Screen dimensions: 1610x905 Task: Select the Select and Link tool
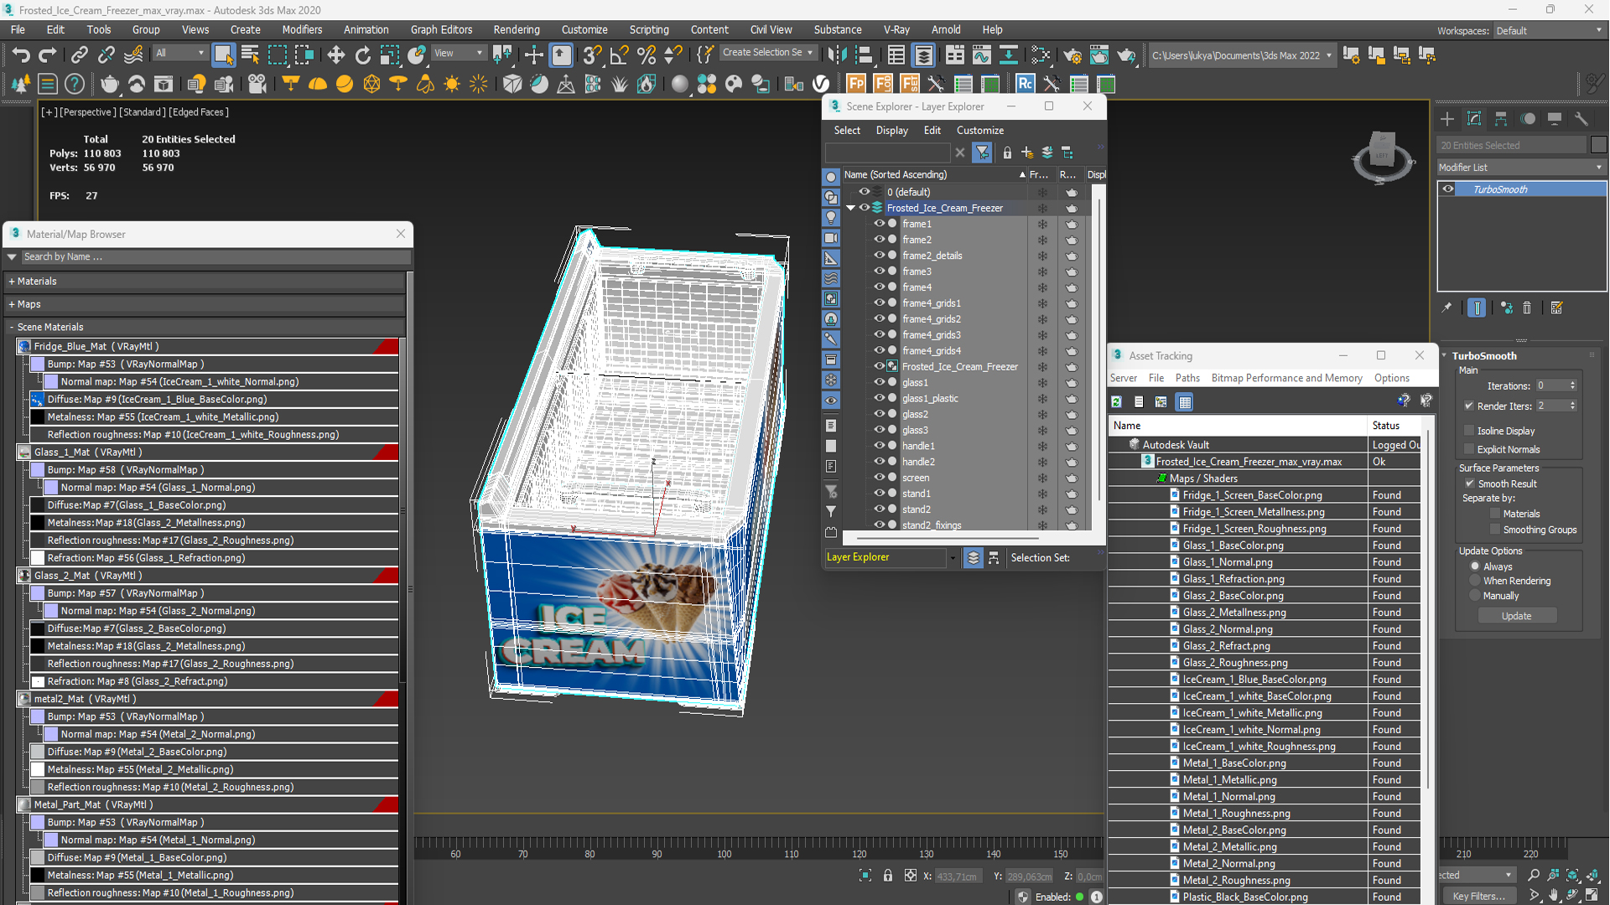[79, 55]
